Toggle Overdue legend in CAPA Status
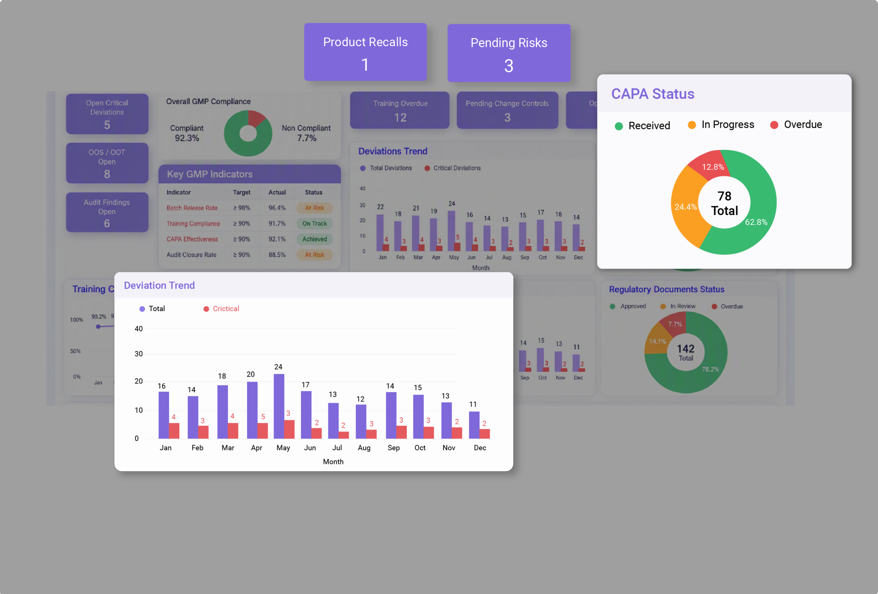 [x=796, y=125]
